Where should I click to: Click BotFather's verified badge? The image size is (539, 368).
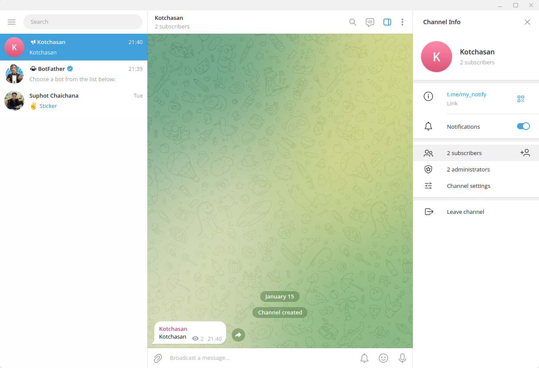70,69
